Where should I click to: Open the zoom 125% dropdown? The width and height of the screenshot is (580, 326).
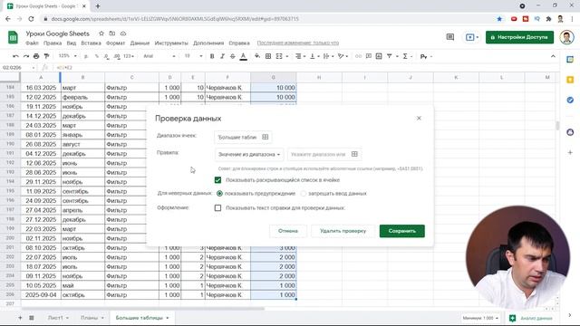pos(67,56)
